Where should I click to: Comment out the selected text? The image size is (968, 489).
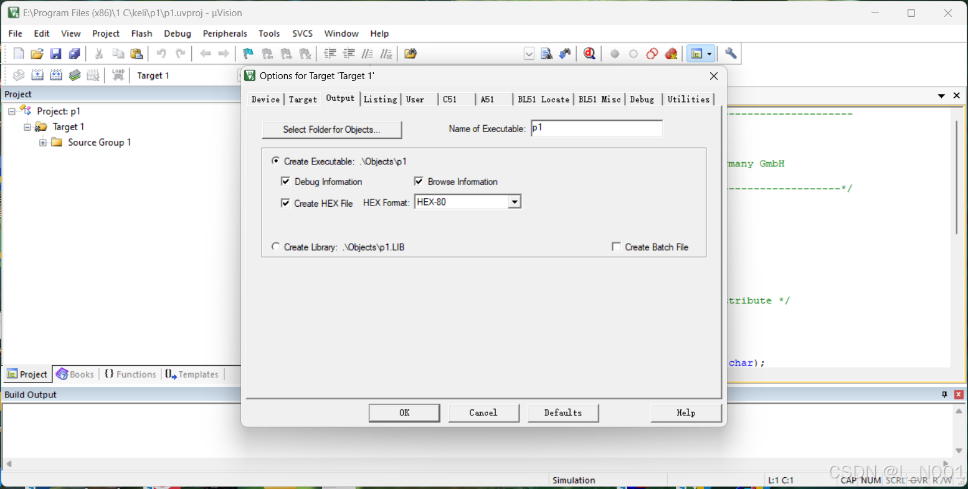[x=368, y=54]
